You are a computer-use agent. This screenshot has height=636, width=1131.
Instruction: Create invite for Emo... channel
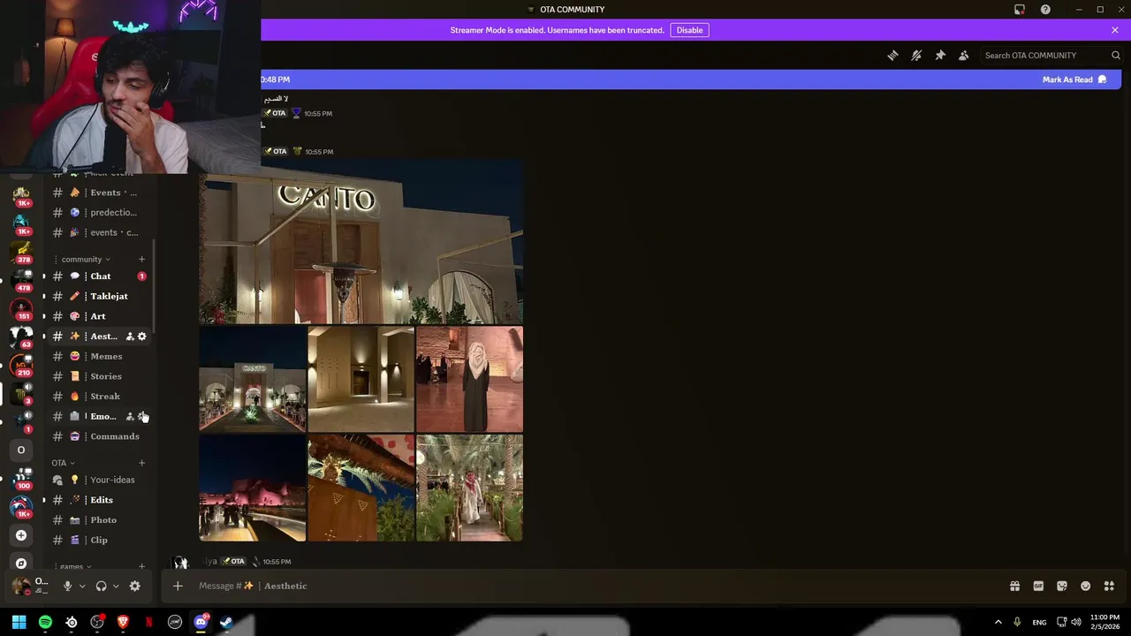pyautogui.click(x=129, y=416)
